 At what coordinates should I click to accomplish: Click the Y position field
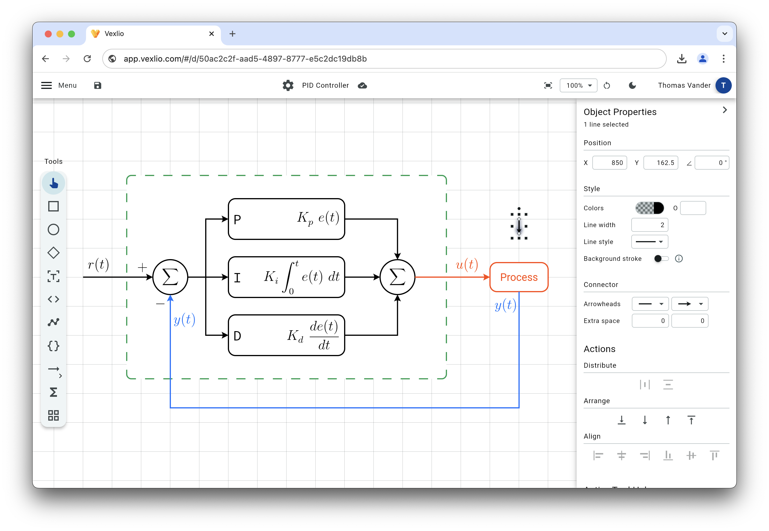point(661,163)
